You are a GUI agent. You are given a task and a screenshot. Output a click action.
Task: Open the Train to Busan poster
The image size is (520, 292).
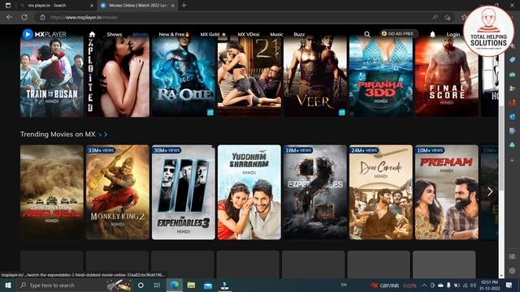[x=52, y=76]
